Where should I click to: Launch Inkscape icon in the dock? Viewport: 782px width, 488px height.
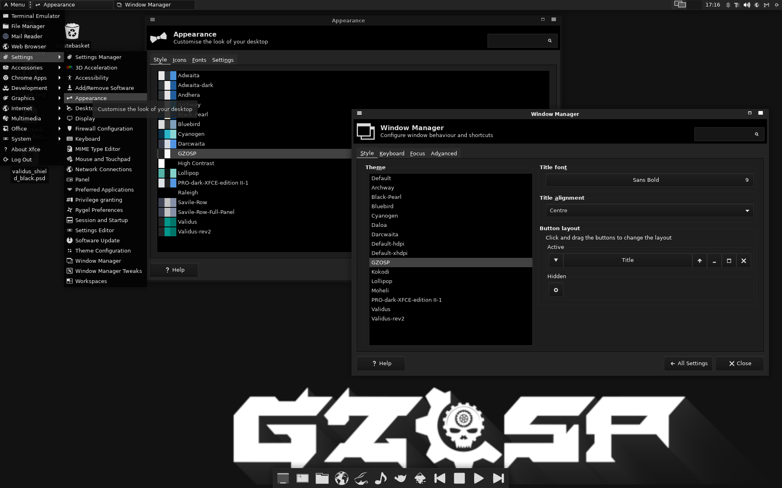(420, 478)
